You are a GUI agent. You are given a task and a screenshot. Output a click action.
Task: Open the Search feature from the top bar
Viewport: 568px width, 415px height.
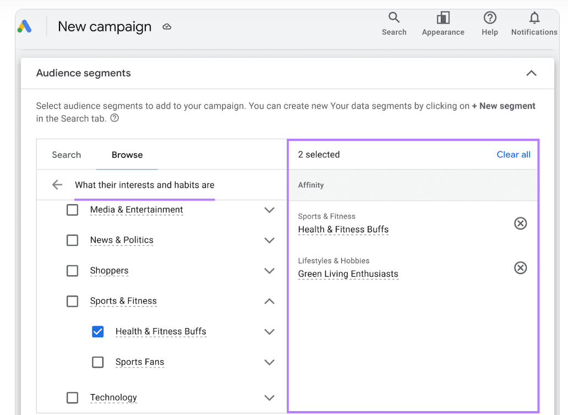click(x=394, y=22)
